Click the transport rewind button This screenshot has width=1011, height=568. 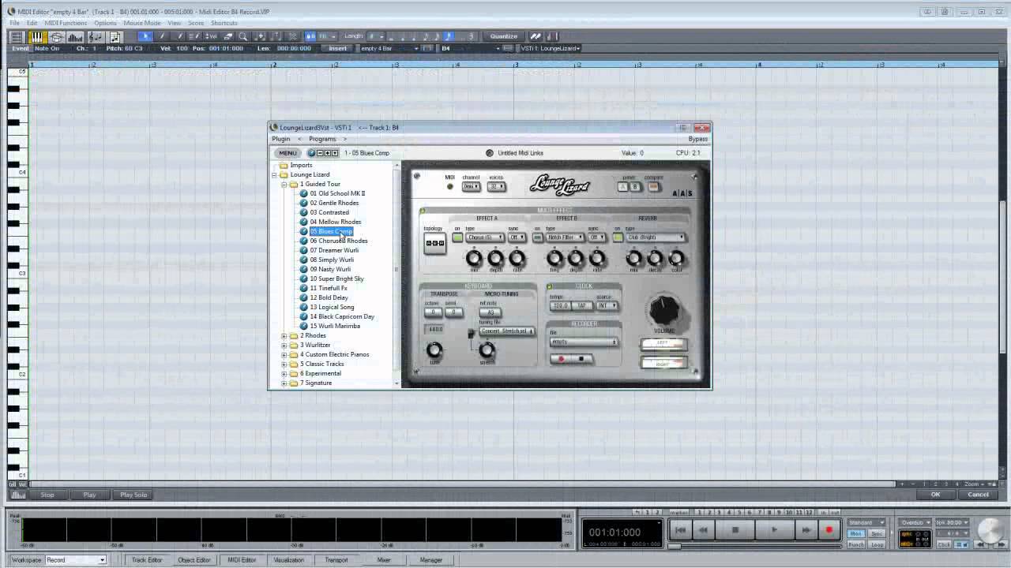point(703,530)
